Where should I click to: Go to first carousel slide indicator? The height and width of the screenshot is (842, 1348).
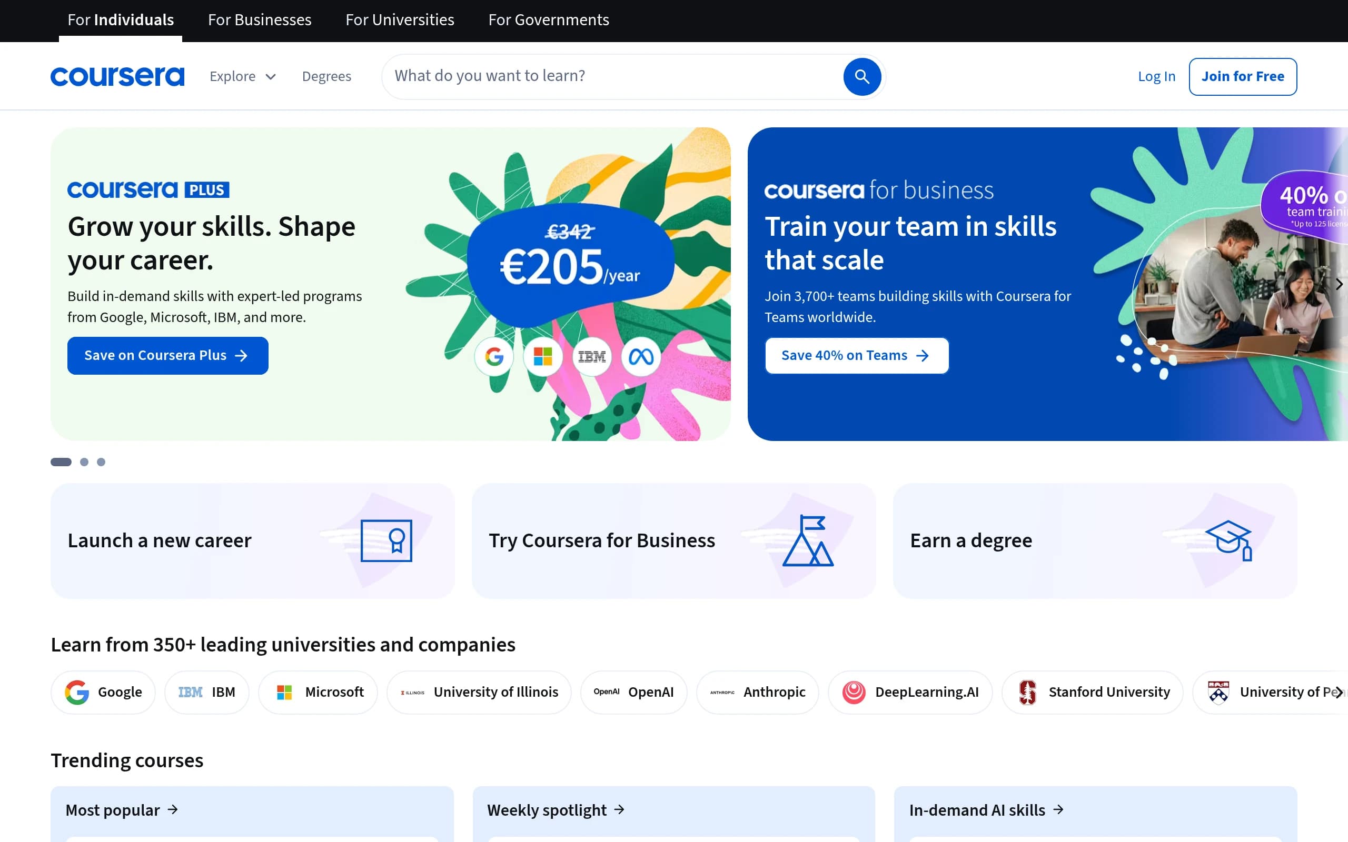coord(61,462)
